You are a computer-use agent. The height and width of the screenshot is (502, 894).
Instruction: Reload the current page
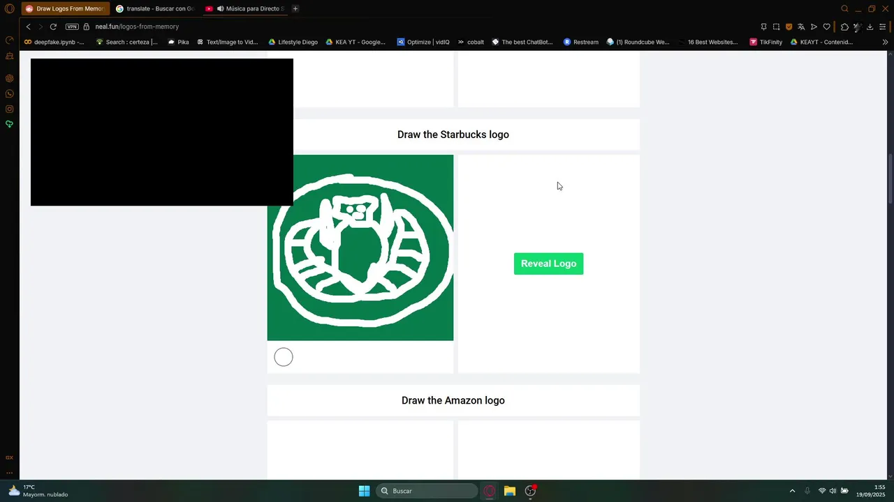(x=53, y=26)
